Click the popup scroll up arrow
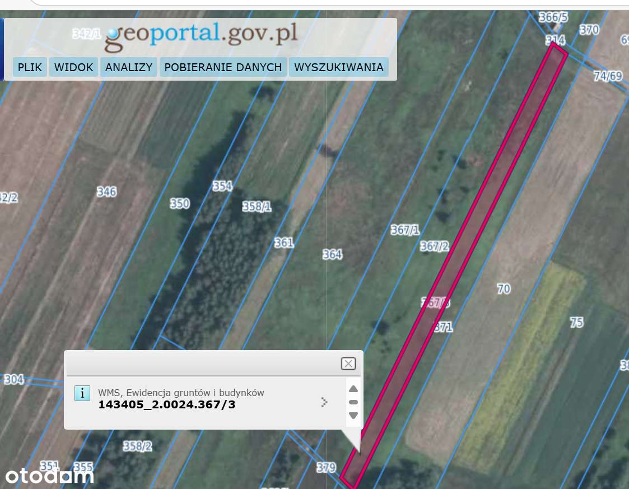The image size is (629, 489). 353,389
